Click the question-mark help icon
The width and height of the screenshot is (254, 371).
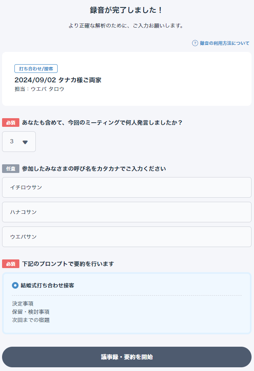[x=195, y=43]
